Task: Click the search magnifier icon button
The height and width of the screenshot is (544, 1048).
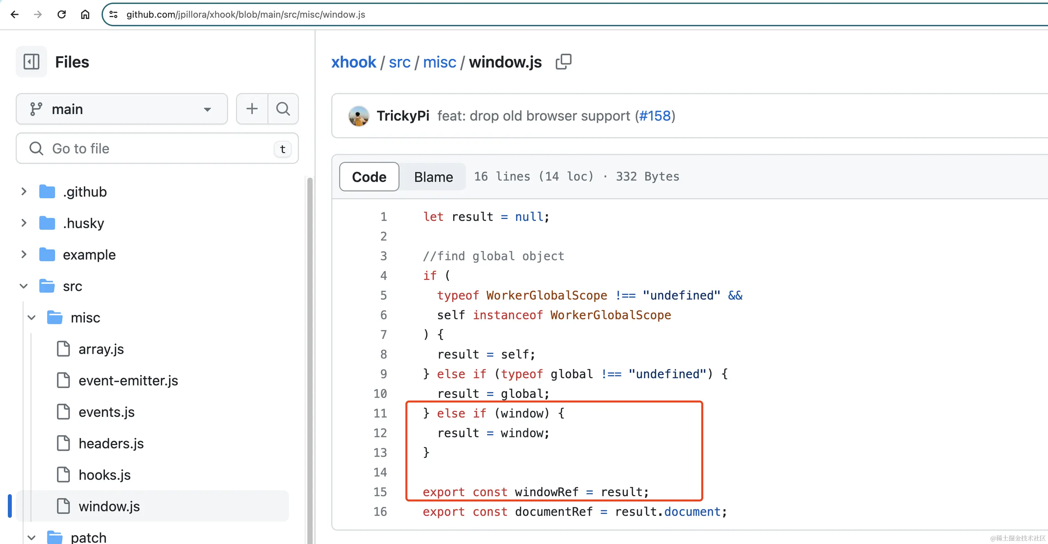Action: tap(283, 109)
